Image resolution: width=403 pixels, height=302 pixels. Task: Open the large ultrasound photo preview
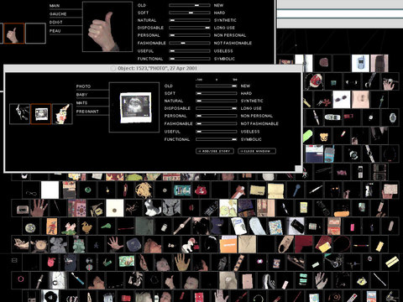point(134,107)
